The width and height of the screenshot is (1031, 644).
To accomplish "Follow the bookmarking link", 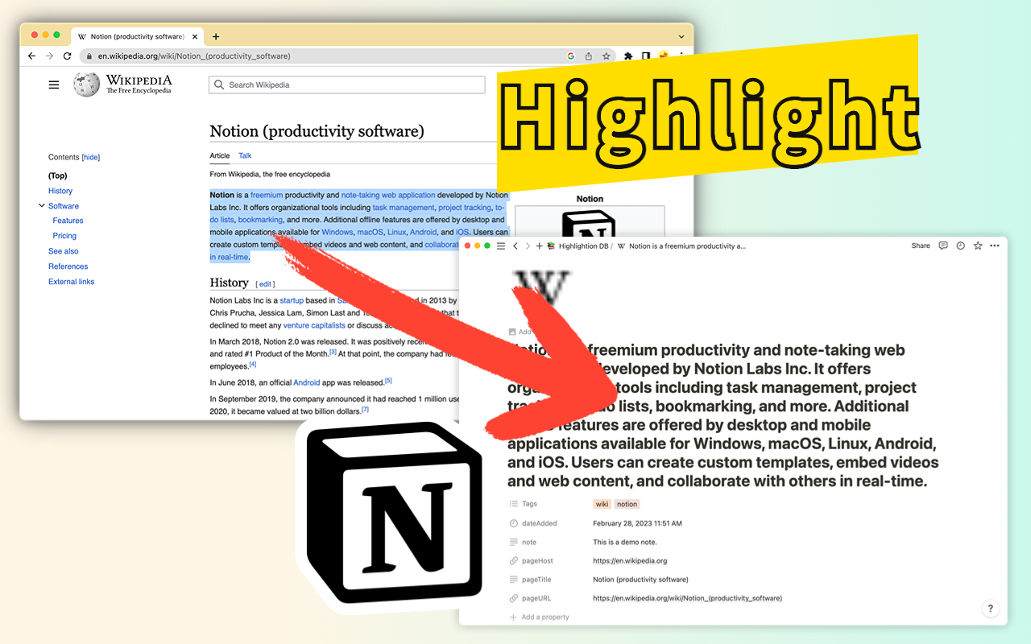I will pyautogui.click(x=260, y=220).
